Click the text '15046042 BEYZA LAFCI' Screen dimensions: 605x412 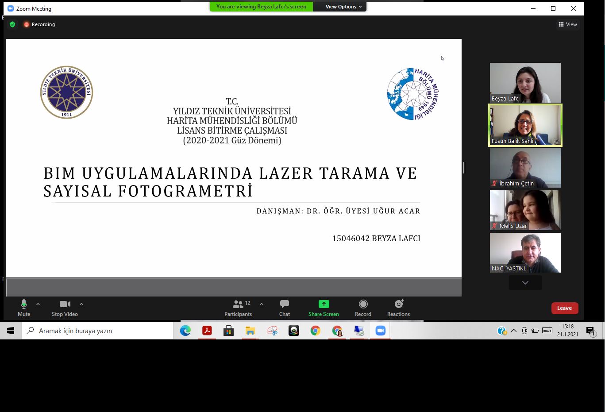(x=376, y=239)
